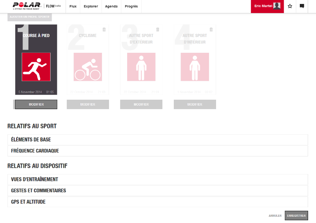Click the standing person icon for Autre sport d'intérieur
This screenshot has width=316, height=223.
tap(194, 67)
